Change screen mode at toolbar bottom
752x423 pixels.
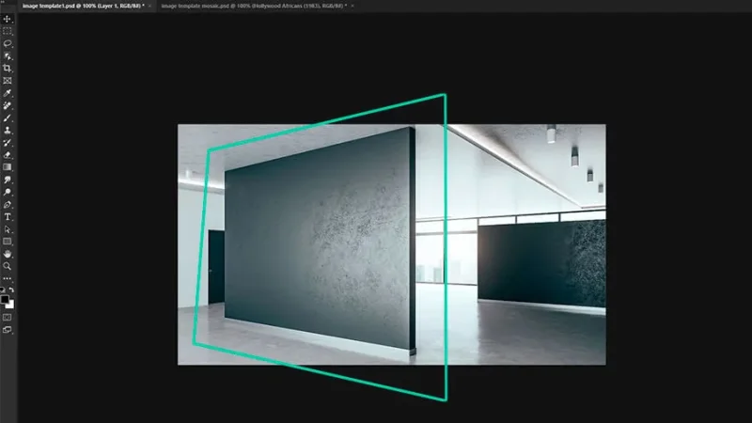coord(8,330)
